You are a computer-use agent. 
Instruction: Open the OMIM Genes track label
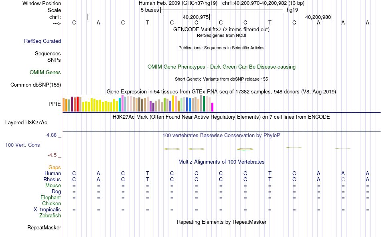coord(45,73)
